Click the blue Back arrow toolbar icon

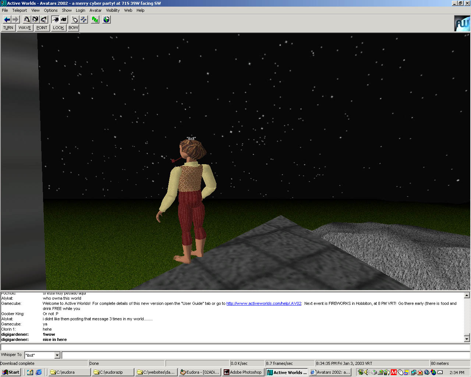(x=7, y=20)
